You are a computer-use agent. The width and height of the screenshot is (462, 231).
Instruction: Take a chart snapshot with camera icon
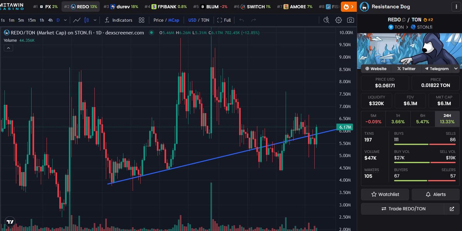pos(350,20)
